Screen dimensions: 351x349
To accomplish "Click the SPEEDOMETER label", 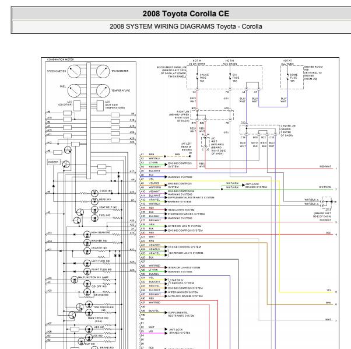I will [57, 71].
